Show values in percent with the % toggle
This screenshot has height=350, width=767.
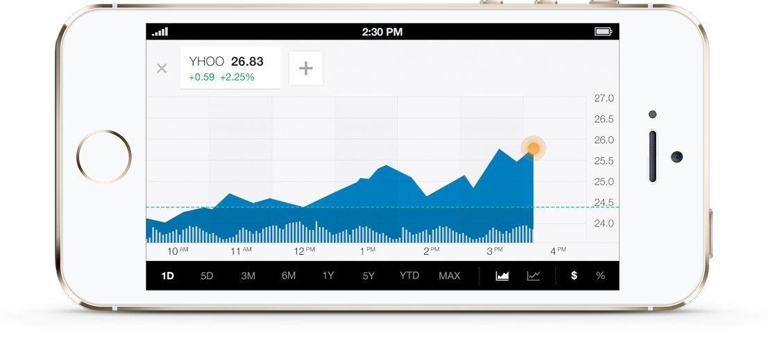pos(600,276)
